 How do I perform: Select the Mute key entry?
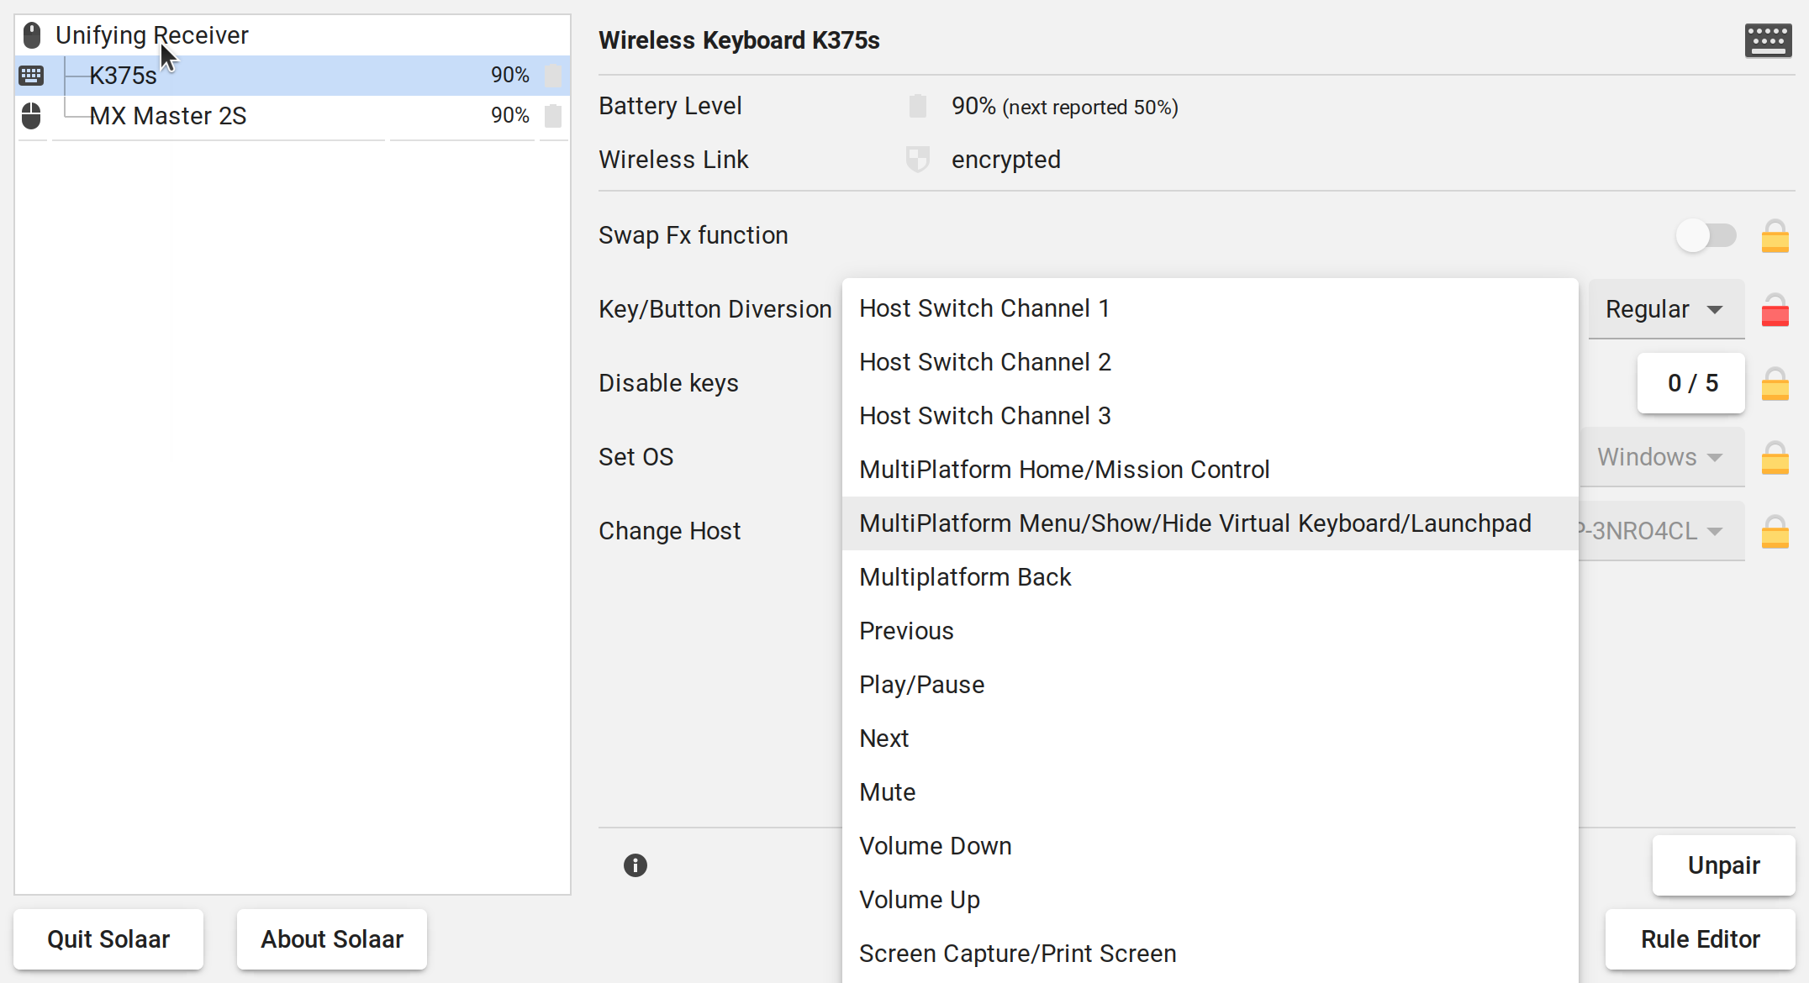(x=1210, y=792)
